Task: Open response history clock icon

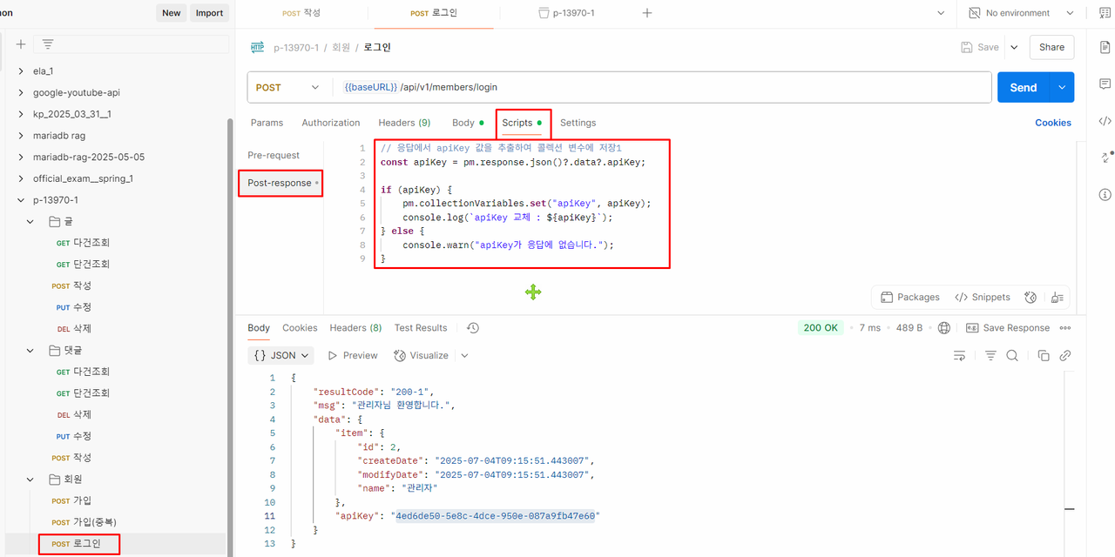Action: 473,328
